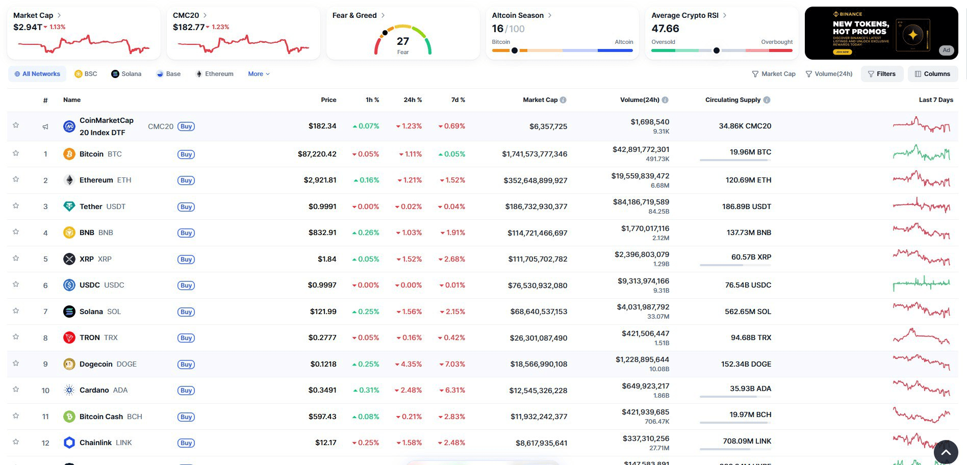Toggle the watchlist star for Cardano
The height and width of the screenshot is (465, 967).
[16, 390]
